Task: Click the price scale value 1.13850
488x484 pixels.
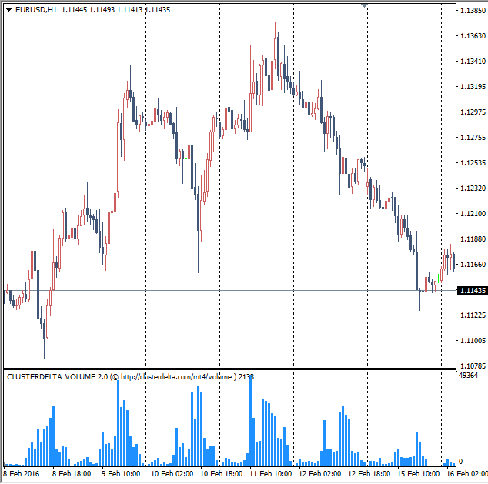Action: click(x=473, y=11)
